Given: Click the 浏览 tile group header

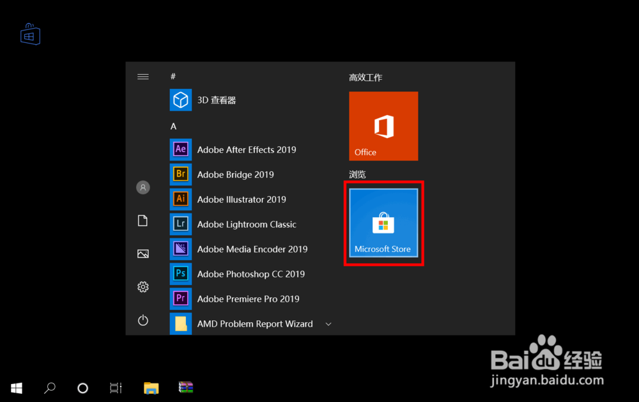Looking at the screenshot, I should [x=357, y=174].
